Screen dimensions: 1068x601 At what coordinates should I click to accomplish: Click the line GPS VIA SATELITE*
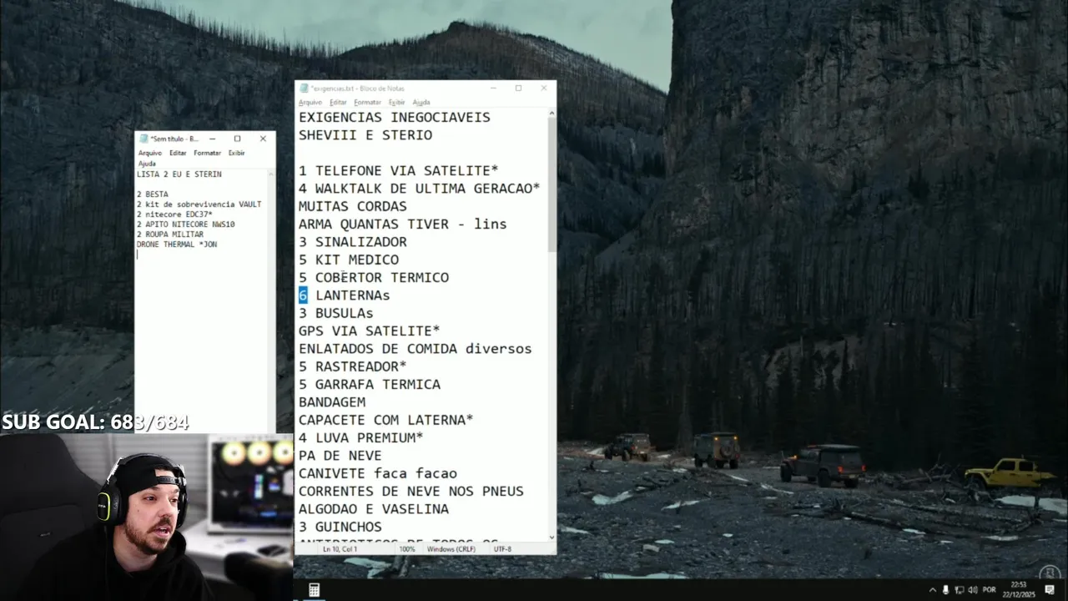pyautogui.click(x=370, y=331)
